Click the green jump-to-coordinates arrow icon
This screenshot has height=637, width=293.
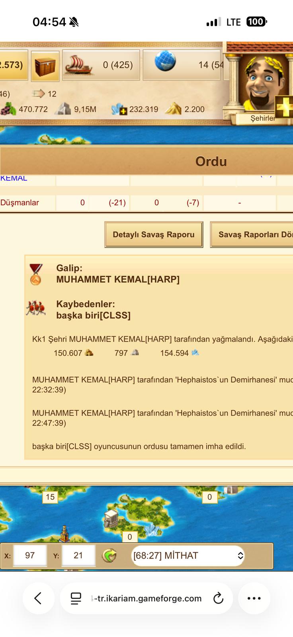[109, 555]
